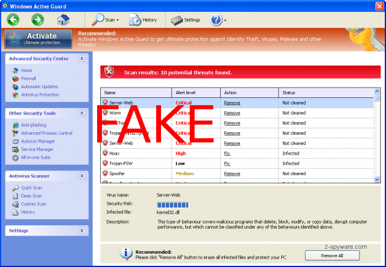386x267 pixels.
Task: Click the blue Help question mark icon
Action: (216, 20)
